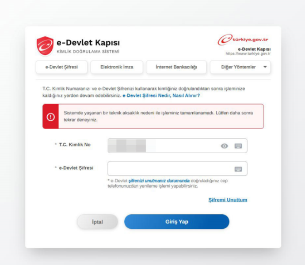The height and width of the screenshot is (265, 305).
Task: Open e-Devlet Şifresi Nedir, Nasıl Alınır link
Action: point(161,95)
